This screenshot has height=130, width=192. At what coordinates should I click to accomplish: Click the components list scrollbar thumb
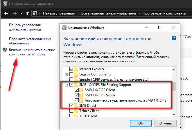click(x=174, y=86)
